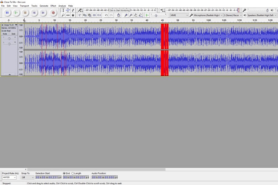Screen dimensions: 278x185
Task: Start playback with the Play button
Action: tap(16, 13)
